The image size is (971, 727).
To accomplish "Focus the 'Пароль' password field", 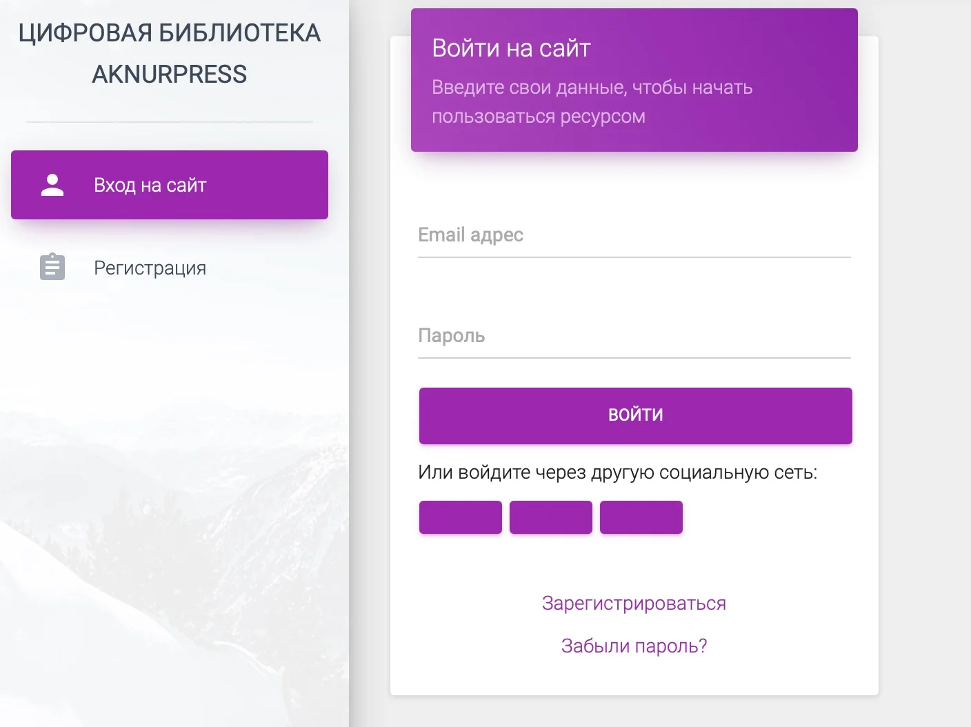I will tap(634, 337).
